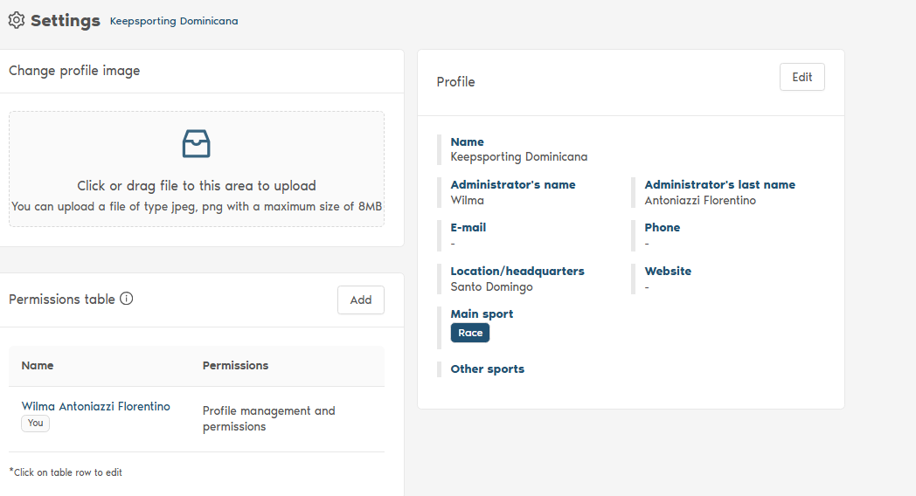
Task: Click the Race main sport tag
Action: [470, 333]
